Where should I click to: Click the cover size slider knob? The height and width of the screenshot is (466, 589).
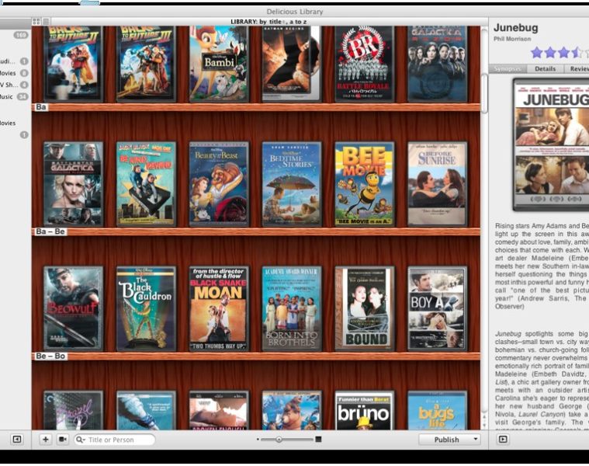(x=279, y=440)
